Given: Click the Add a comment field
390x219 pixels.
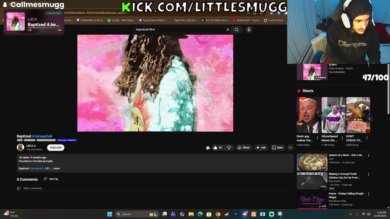Looking at the screenshot, I should [x=157, y=188].
